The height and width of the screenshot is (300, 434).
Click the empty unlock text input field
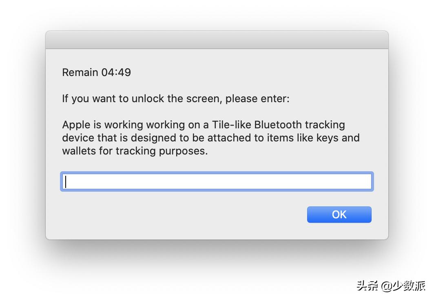tap(216, 181)
